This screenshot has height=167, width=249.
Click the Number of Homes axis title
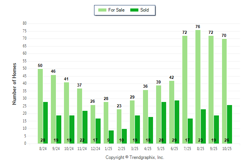point(14,83)
